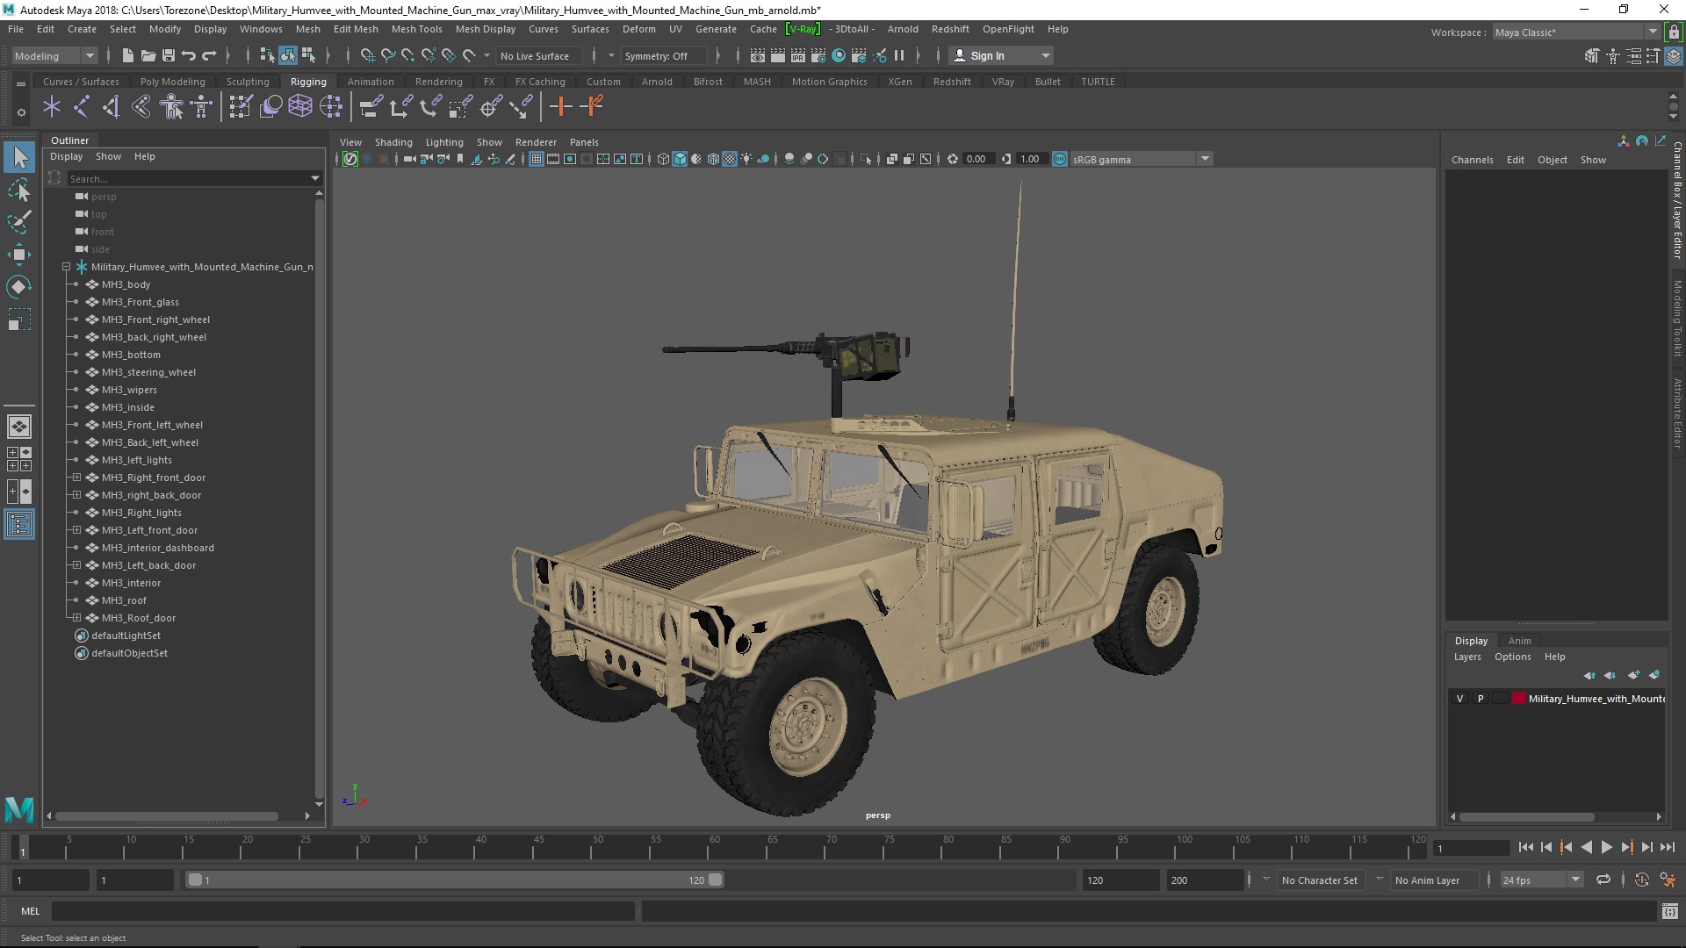Open the Outliner layout icon in sidebar

tap(18, 525)
